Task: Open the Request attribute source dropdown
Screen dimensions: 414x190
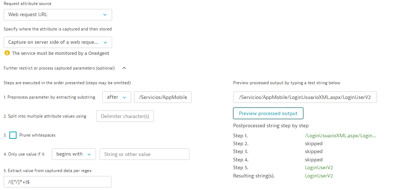Action: 58,15
